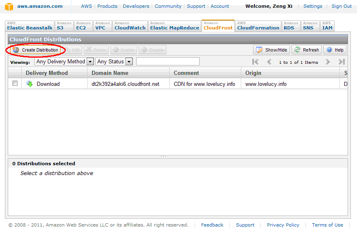Open Products navigation link

tap(107, 6)
